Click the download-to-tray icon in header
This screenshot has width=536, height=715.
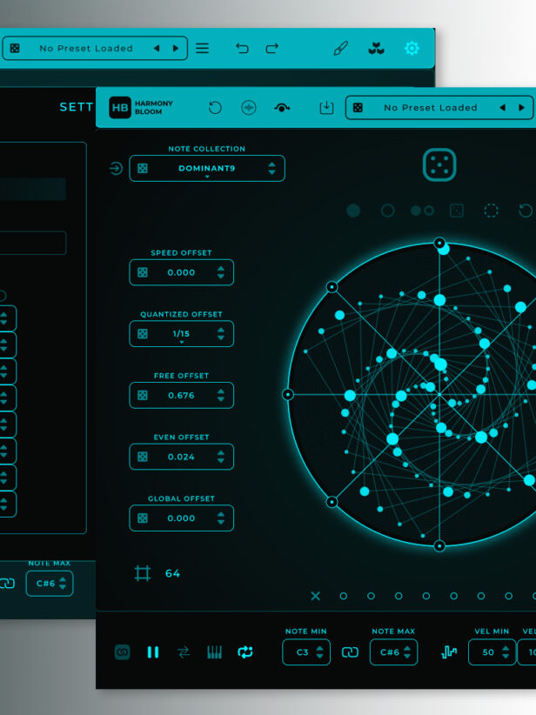[326, 107]
